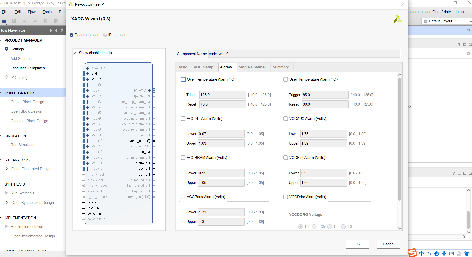Click the Component Name input field
472x257 pixels.
click(x=304, y=54)
